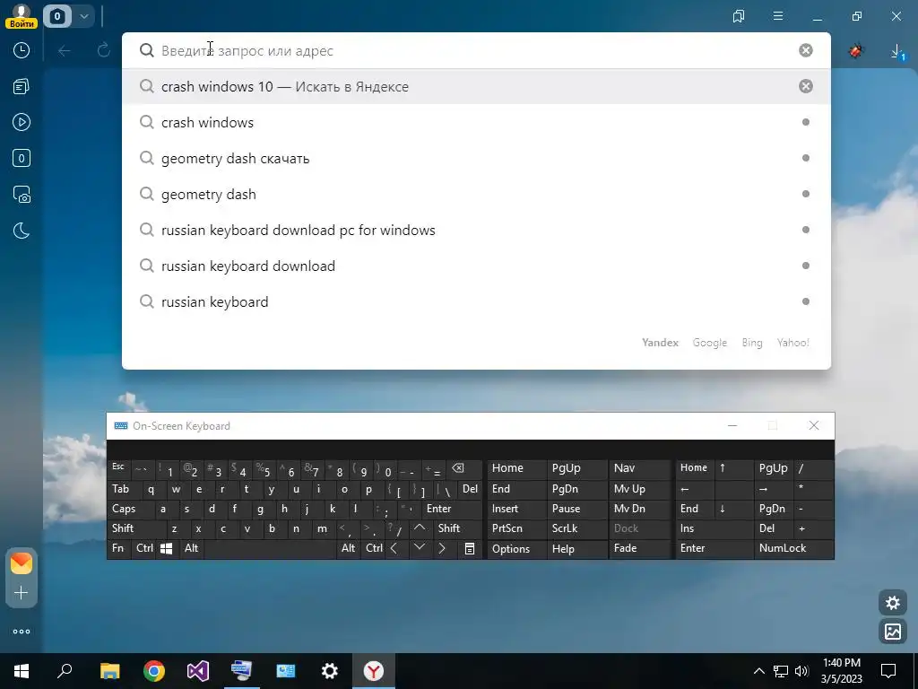Toggle the Fn key on On-Screen Keyboard
Screen dimensions: 918x689
pyautogui.click(x=117, y=548)
